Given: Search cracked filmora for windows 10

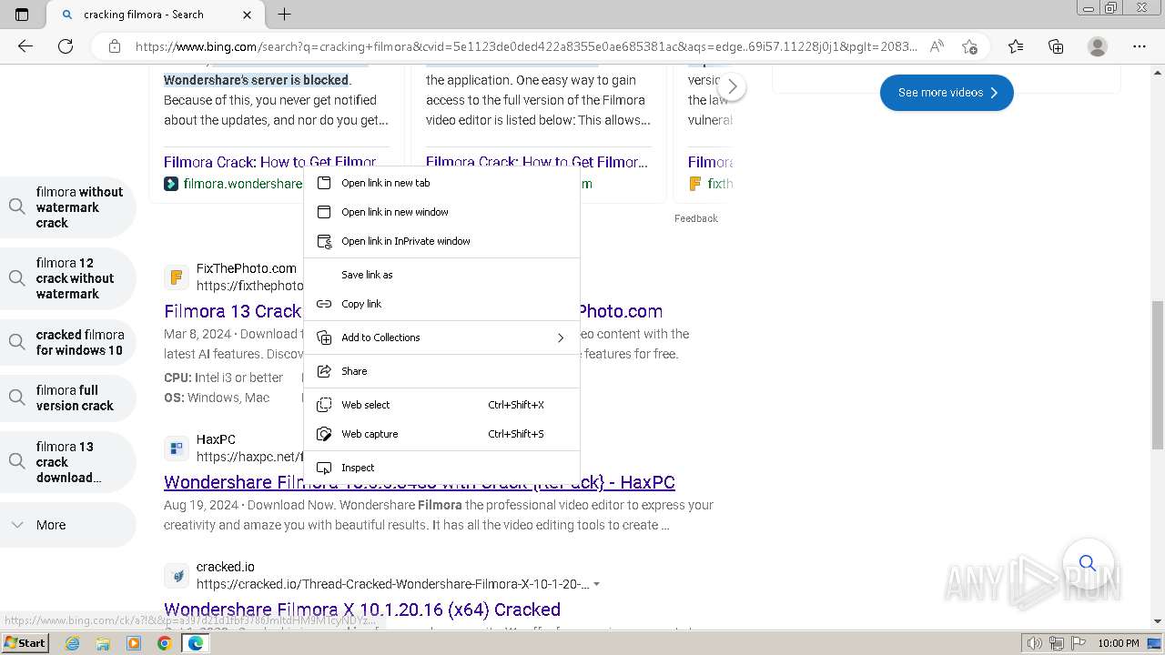Looking at the screenshot, I should coord(68,342).
